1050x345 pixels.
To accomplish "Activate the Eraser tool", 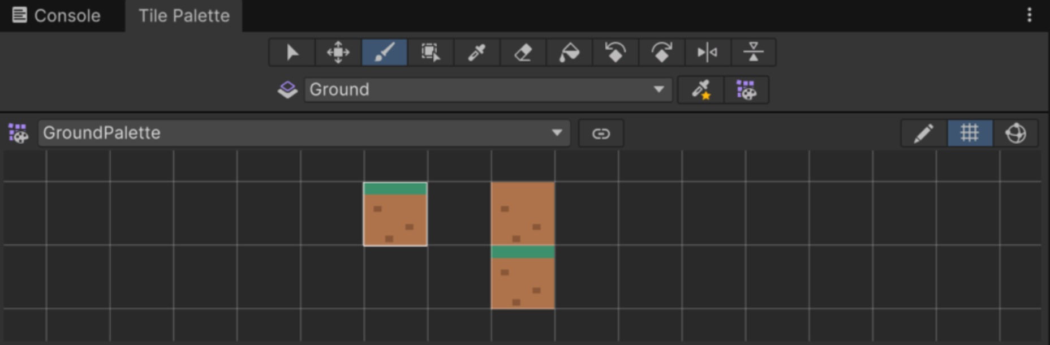I will pos(523,53).
